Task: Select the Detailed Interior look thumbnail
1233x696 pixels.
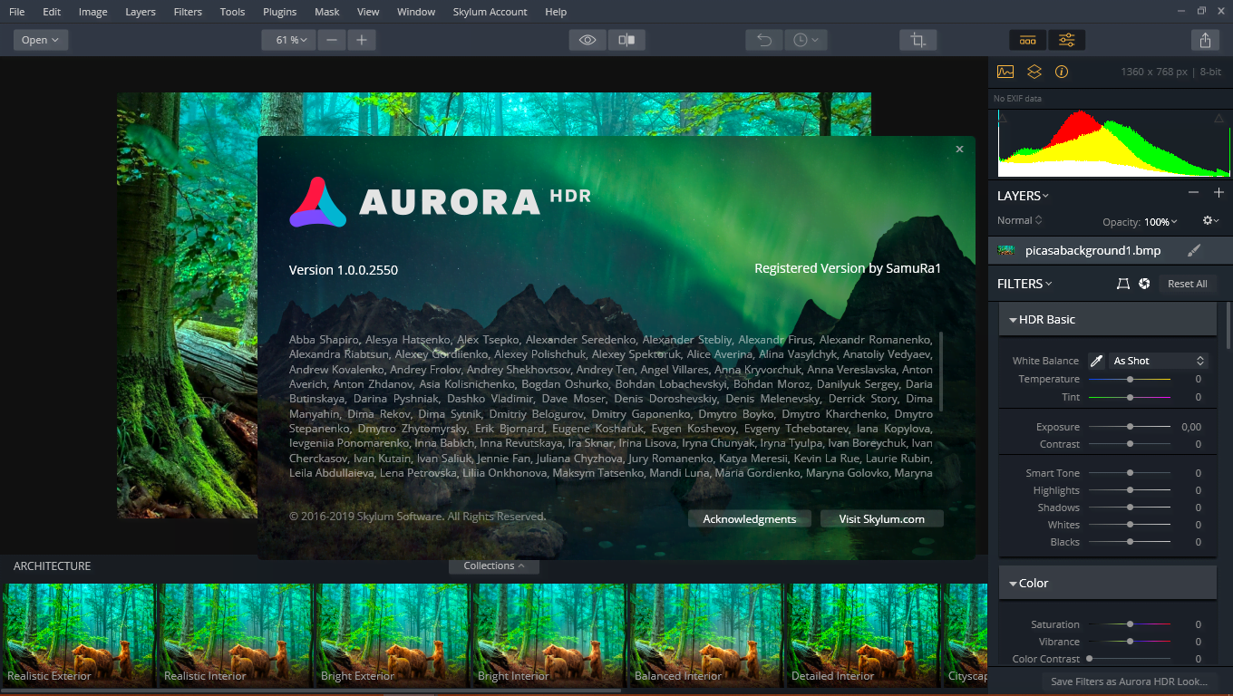Action: (x=862, y=634)
